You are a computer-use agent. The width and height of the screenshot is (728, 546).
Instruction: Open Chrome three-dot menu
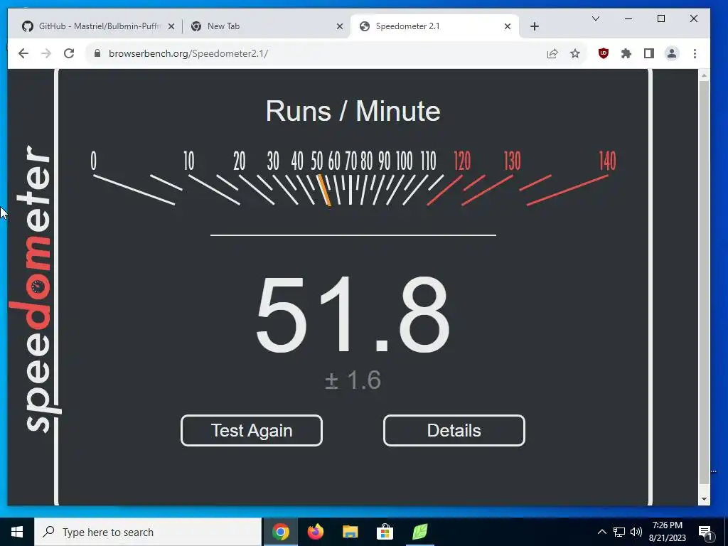(x=695, y=53)
